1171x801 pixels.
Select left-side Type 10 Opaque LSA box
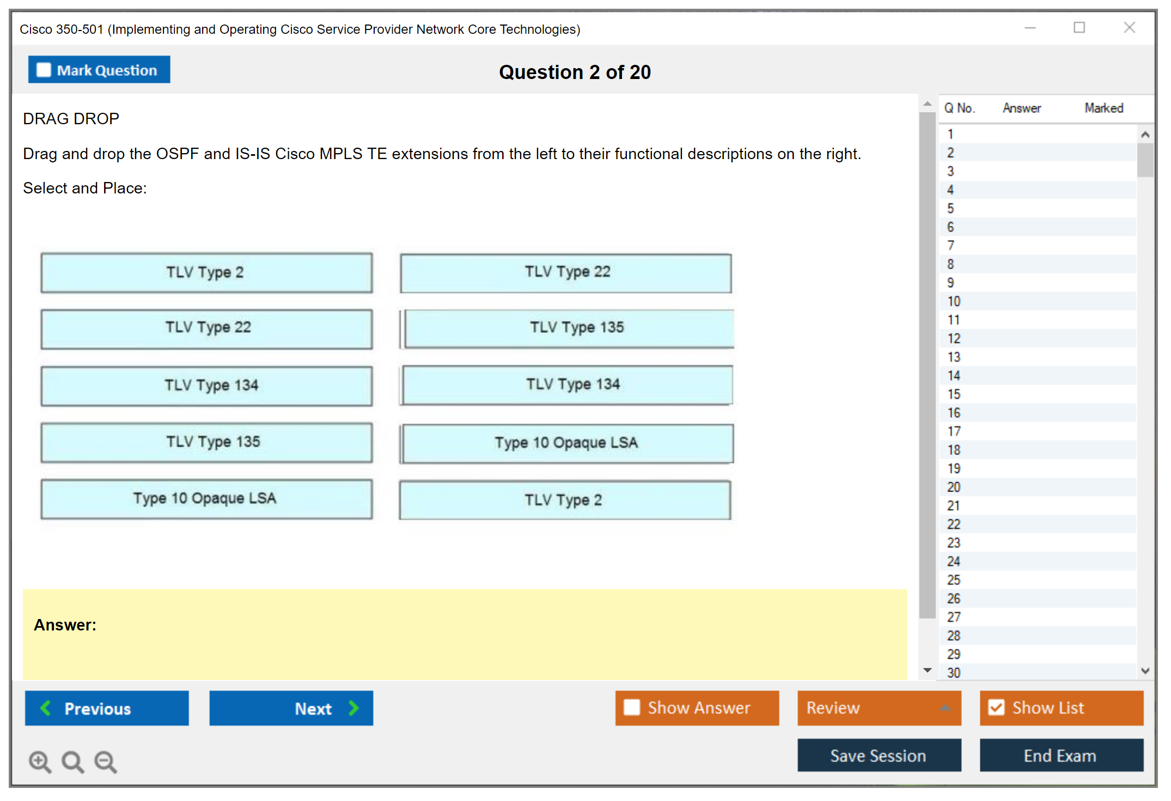[x=206, y=499]
